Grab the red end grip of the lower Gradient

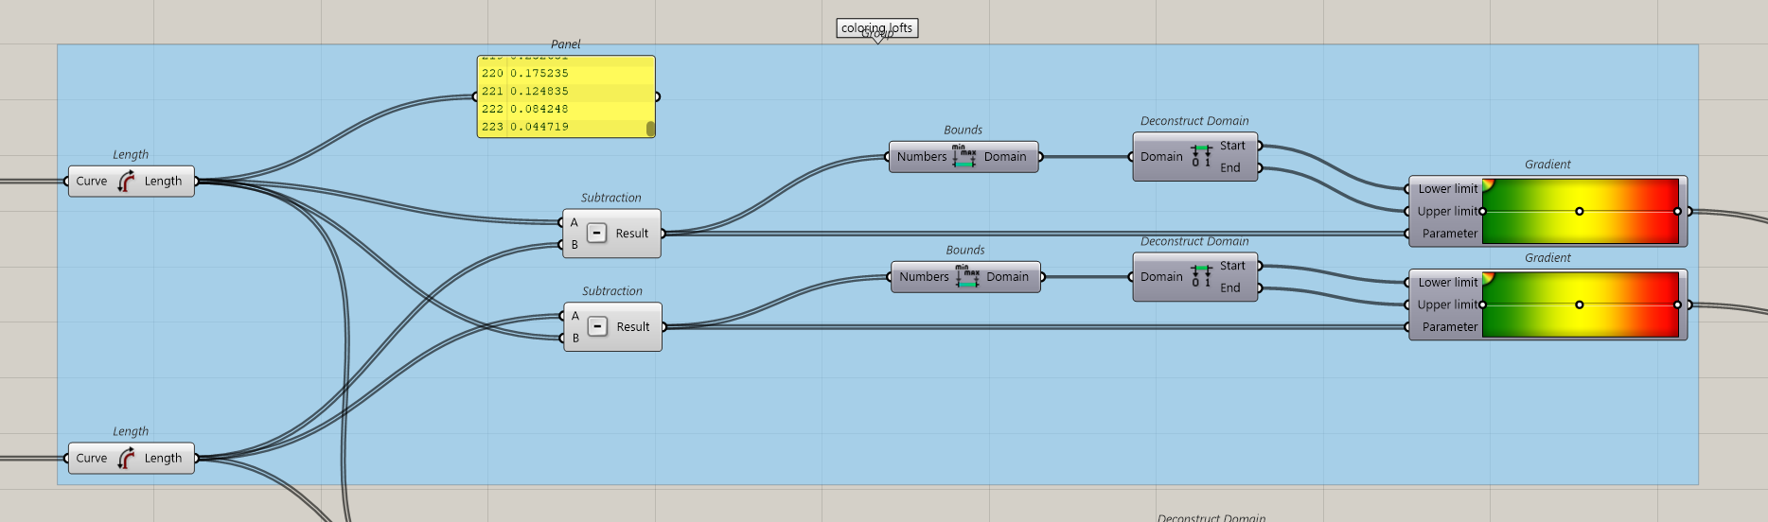pyautogui.click(x=1677, y=305)
